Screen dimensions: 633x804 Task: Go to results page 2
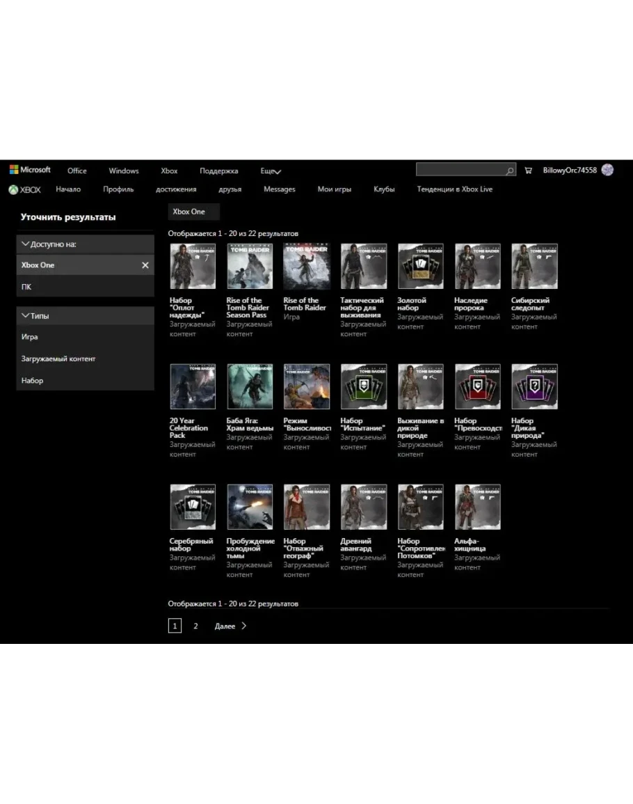(195, 626)
